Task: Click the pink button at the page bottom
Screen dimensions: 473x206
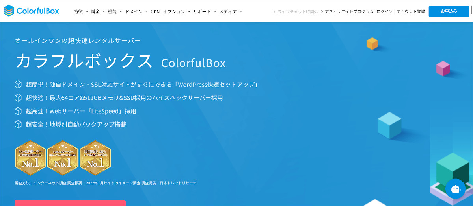Action: (x=70, y=203)
